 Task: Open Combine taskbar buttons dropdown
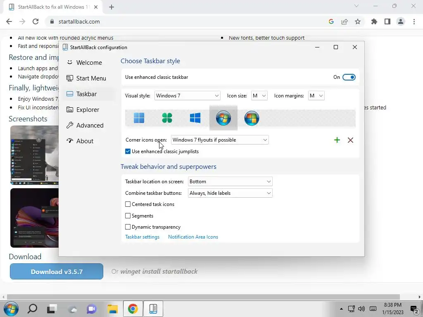(x=230, y=193)
